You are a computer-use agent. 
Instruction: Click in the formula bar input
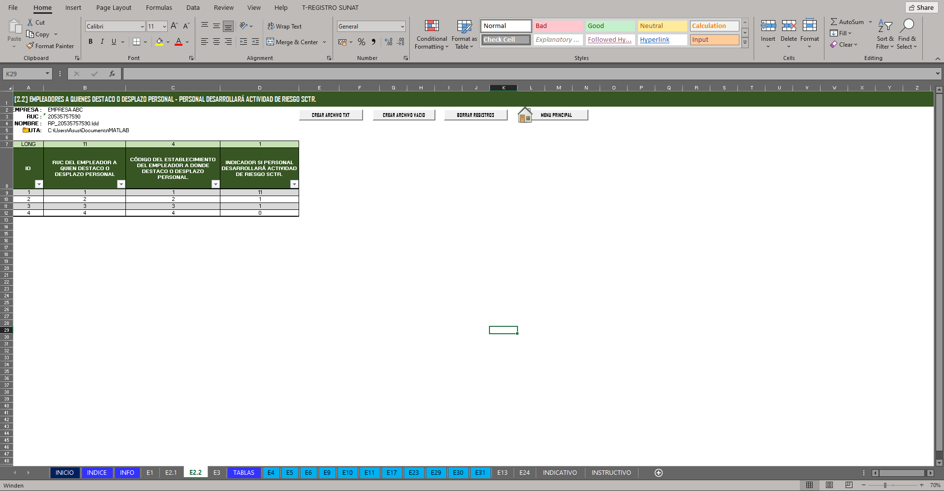coord(529,74)
